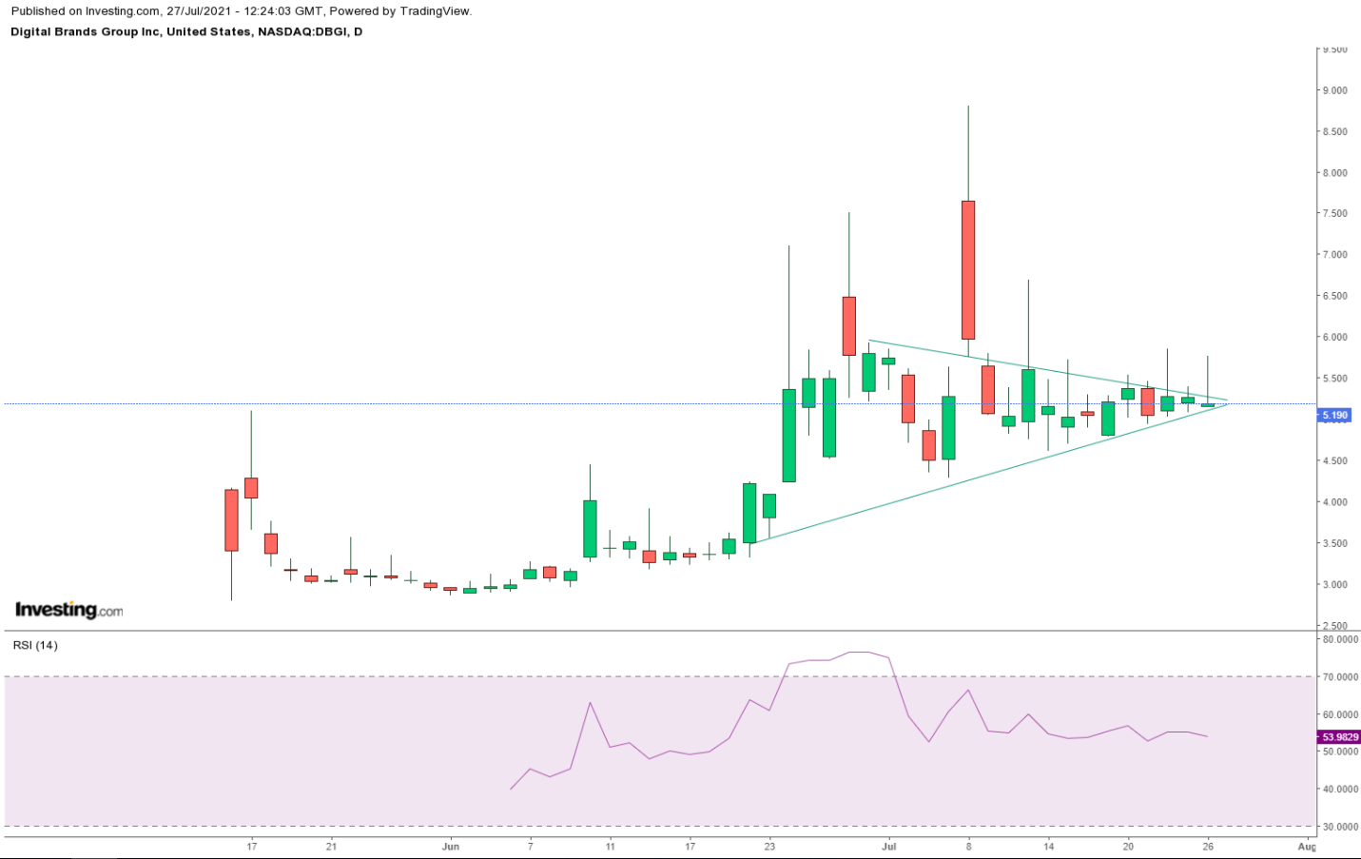Click the 9.000 price axis label
This screenshot has height=859, width=1361.
pyautogui.click(x=1335, y=90)
